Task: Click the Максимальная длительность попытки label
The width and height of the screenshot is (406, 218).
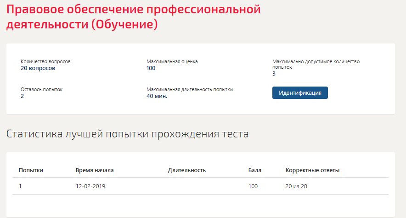Action: [x=190, y=89]
